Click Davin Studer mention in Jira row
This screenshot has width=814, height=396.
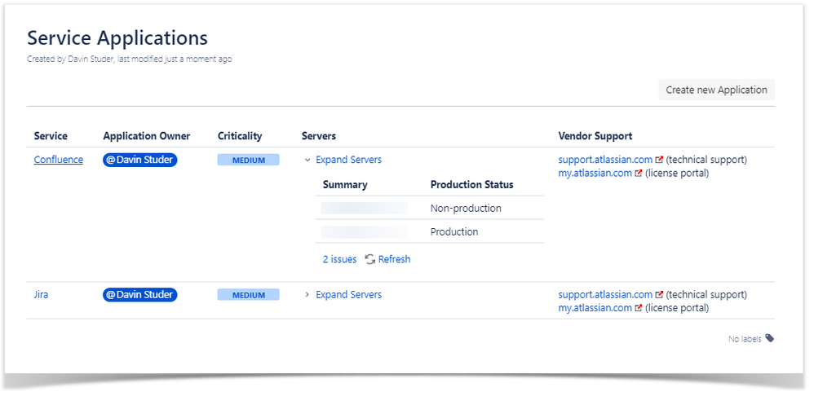[x=140, y=294]
